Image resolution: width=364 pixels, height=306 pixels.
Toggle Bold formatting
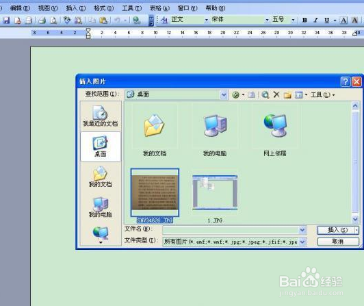pos(304,21)
